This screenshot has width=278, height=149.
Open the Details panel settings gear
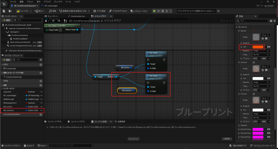pos(275,21)
